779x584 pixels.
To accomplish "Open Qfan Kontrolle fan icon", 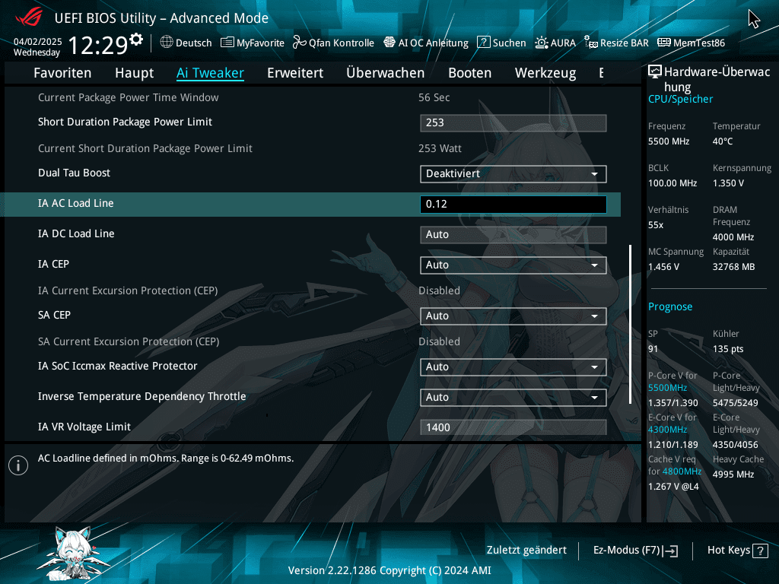I will coord(299,43).
